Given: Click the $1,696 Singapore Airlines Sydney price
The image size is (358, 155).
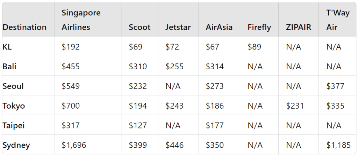Looking at the screenshot, I should tap(74, 145).
